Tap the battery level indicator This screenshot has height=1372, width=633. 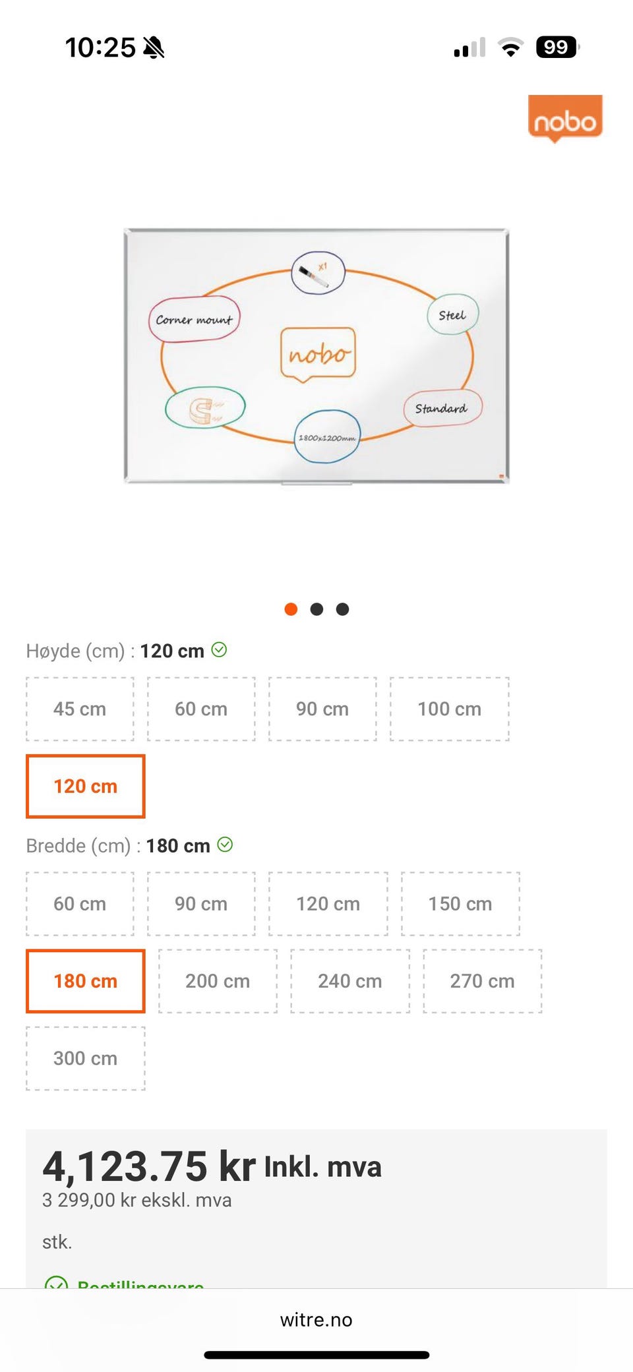pos(557,47)
